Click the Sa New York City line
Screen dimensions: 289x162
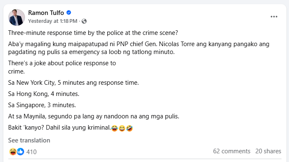(x=73, y=83)
